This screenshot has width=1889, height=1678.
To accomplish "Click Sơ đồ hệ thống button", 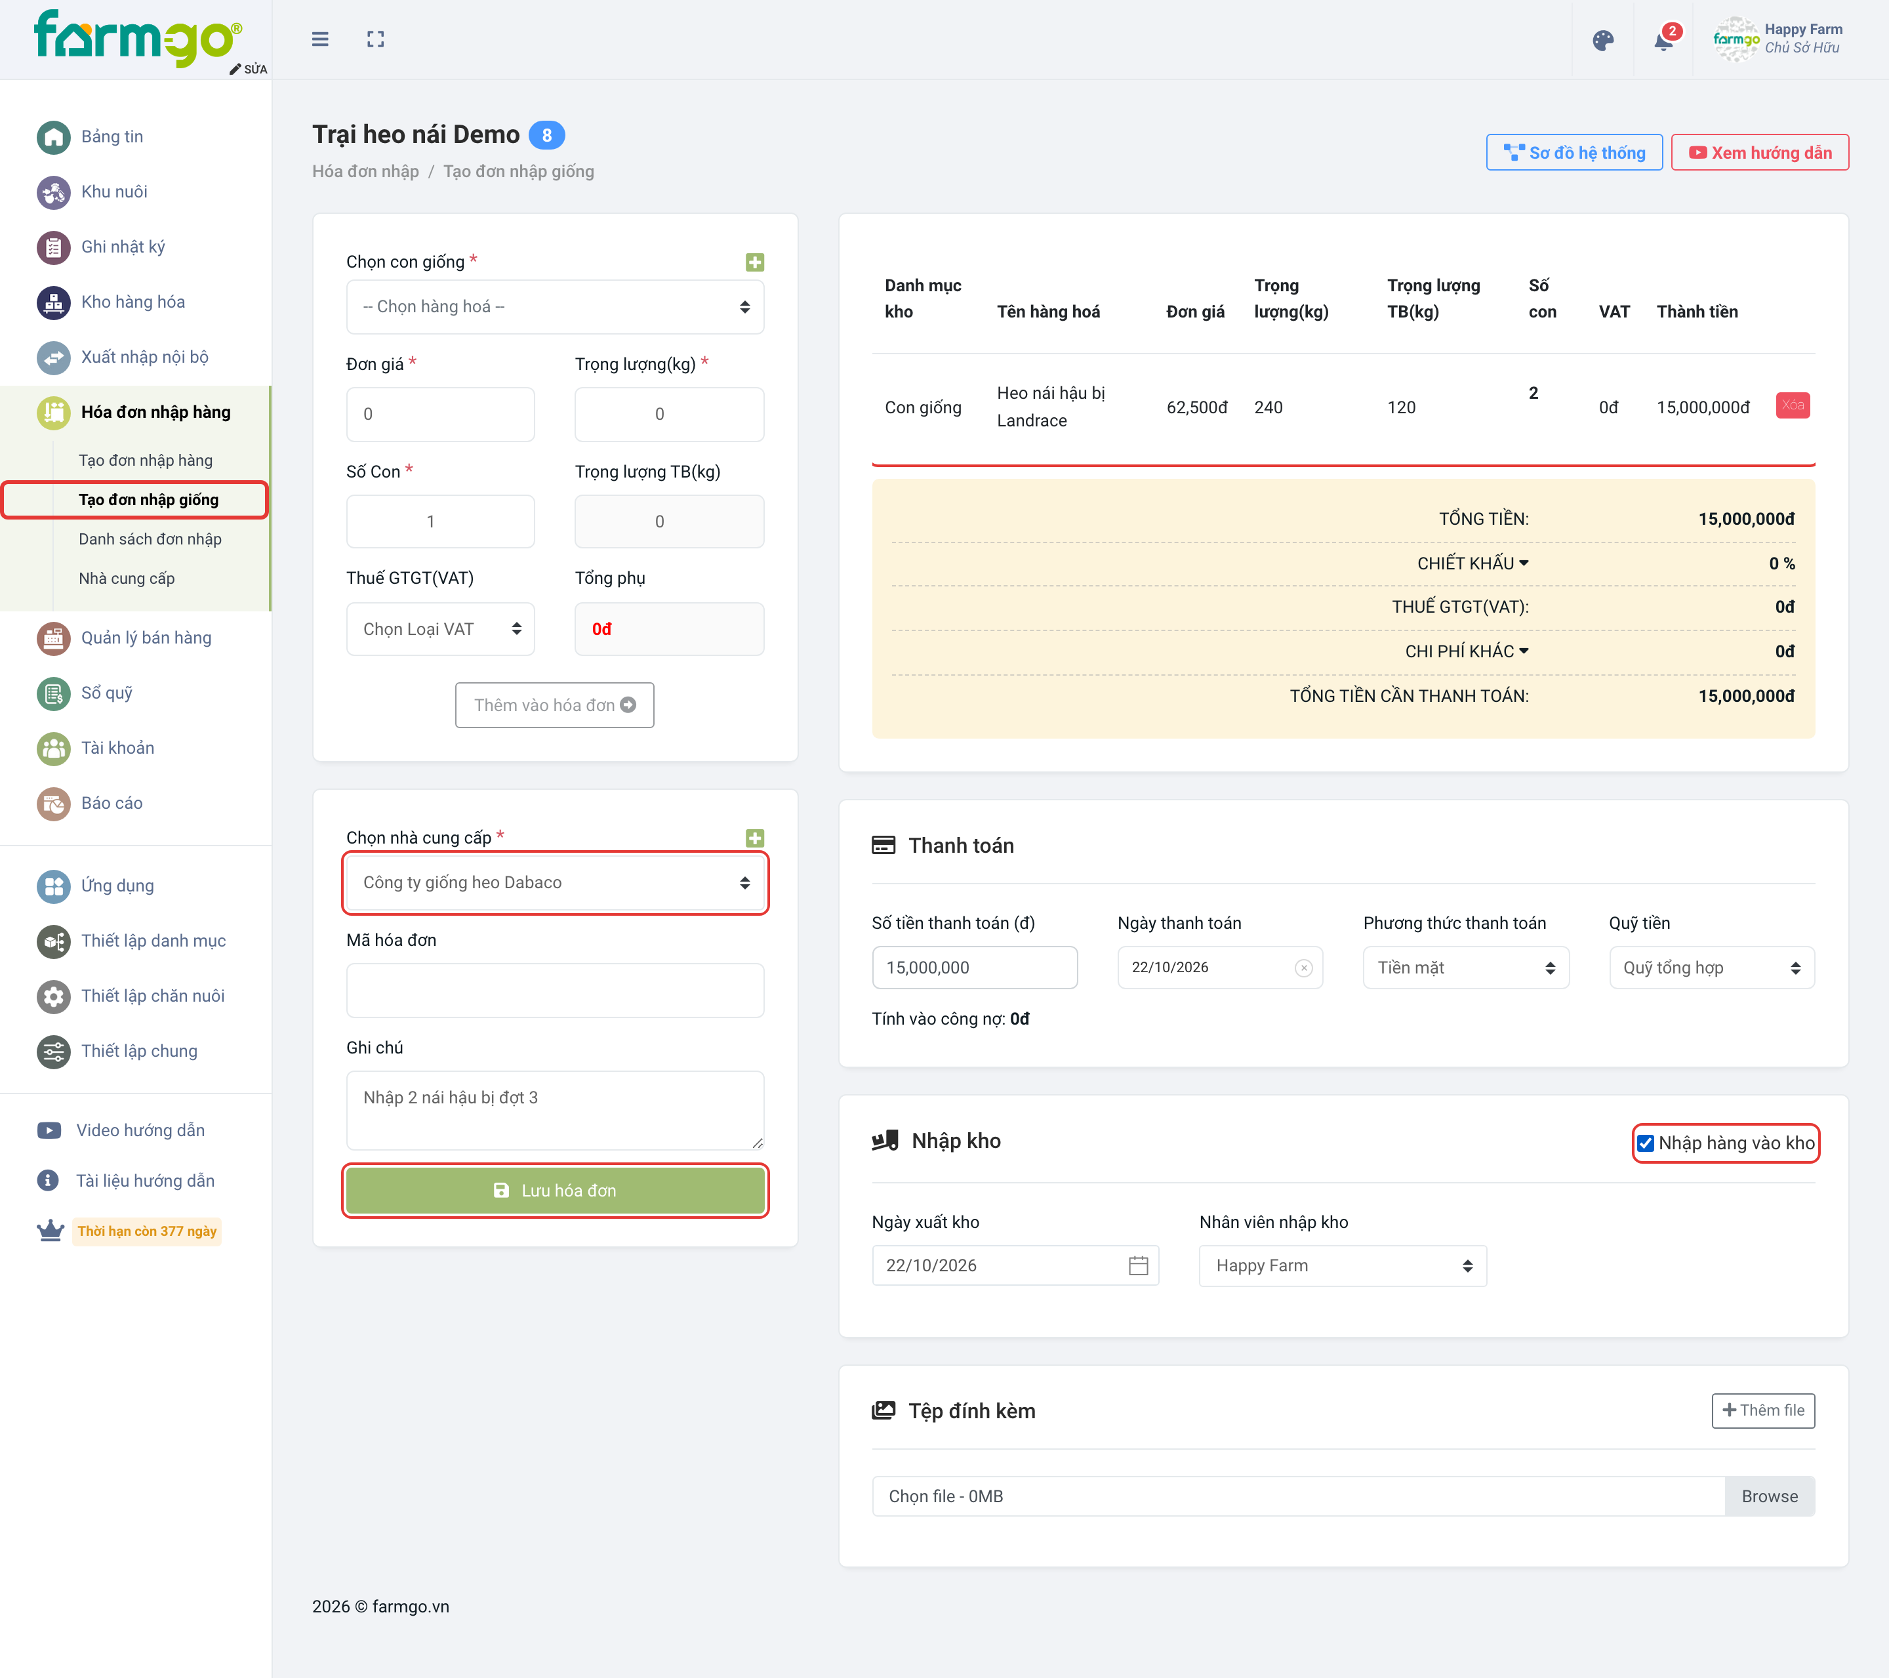I will click(x=1574, y=153).
